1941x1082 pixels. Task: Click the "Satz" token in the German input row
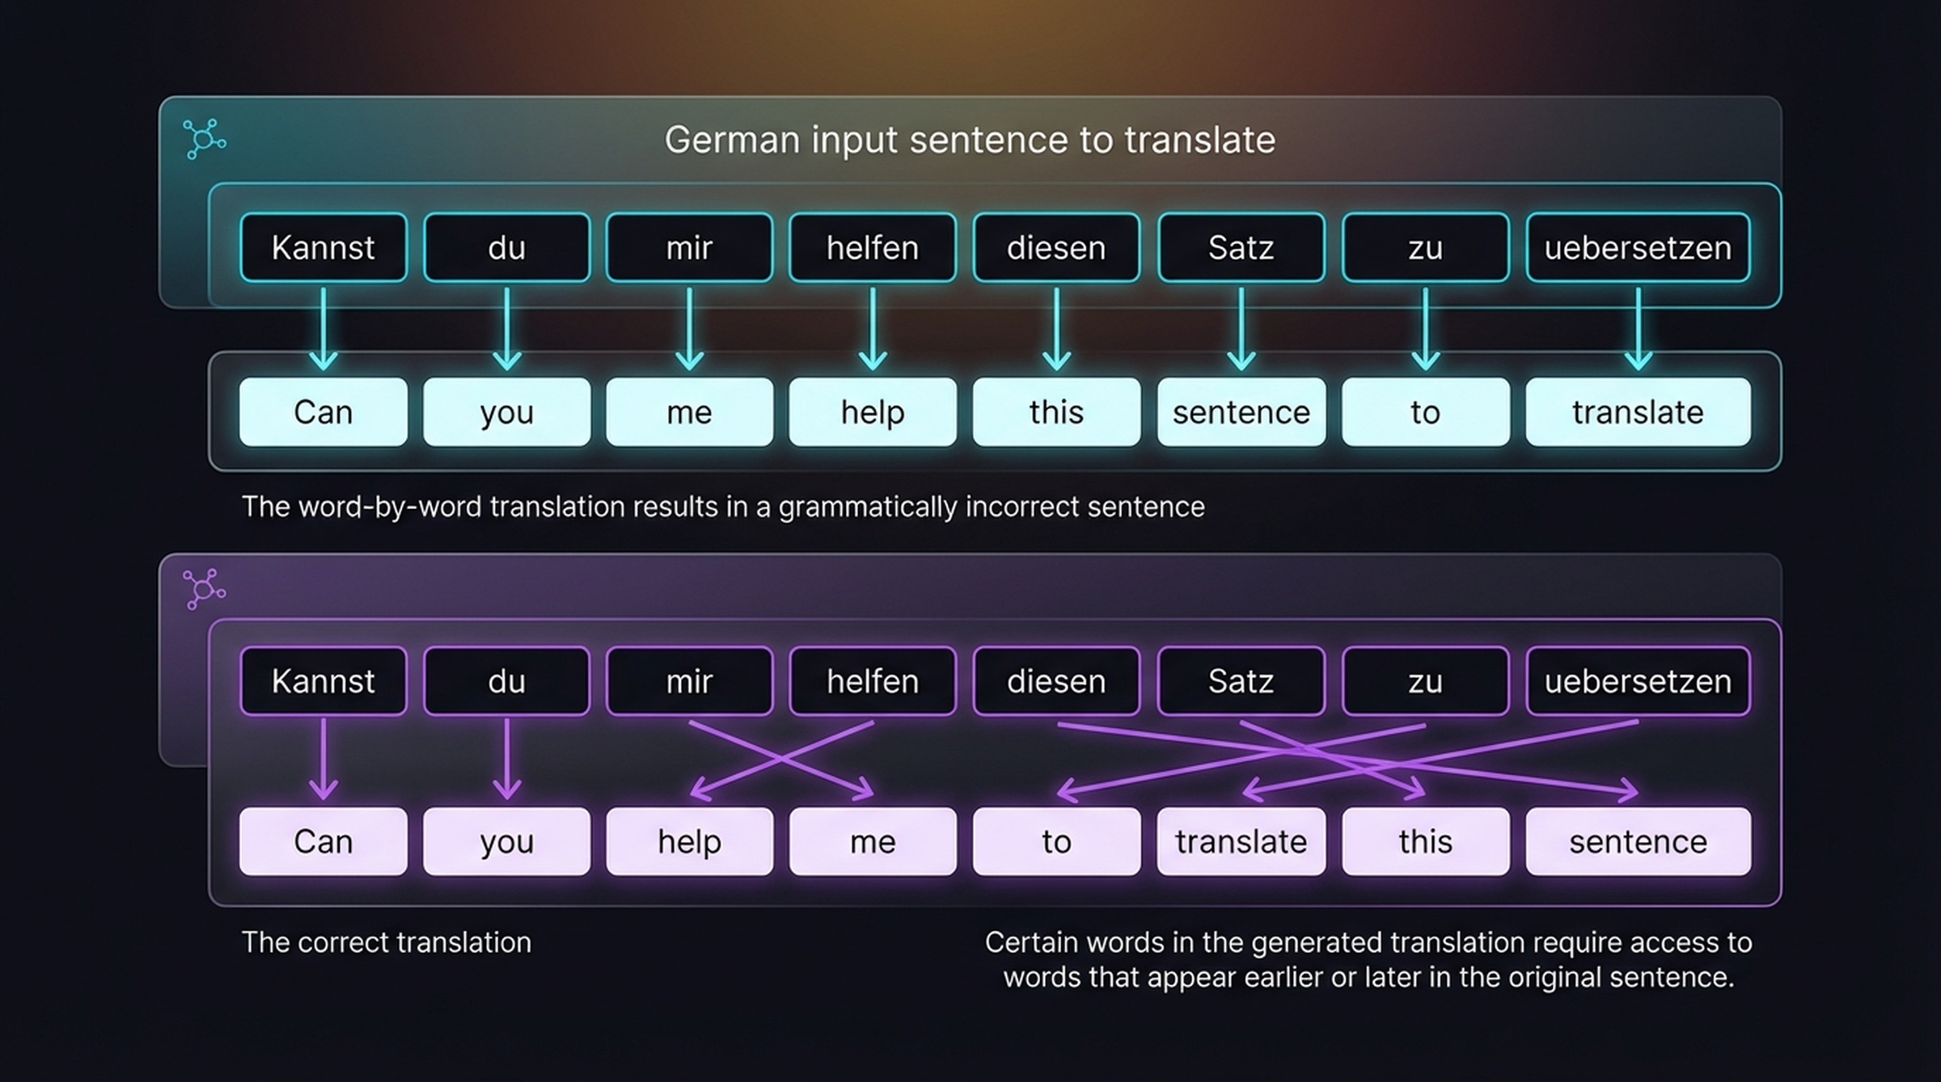(1241, 247)
